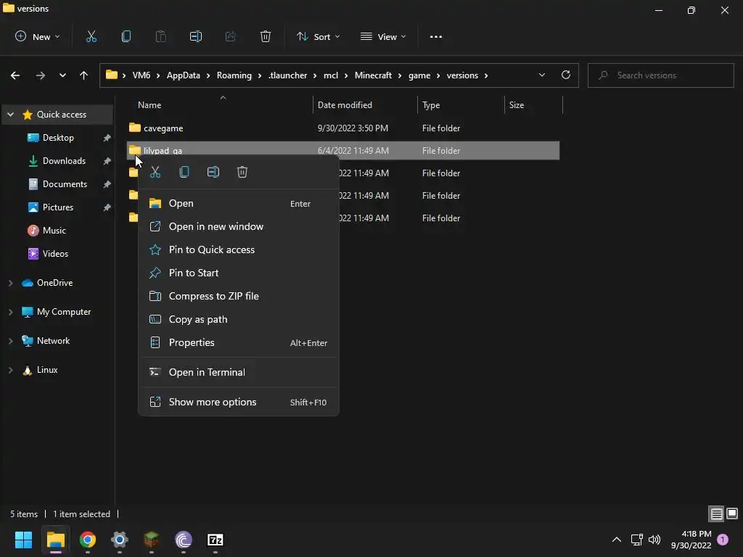Click the Rename icon in the top toolbar
The image size is (743, 557).
click(196, 36)
